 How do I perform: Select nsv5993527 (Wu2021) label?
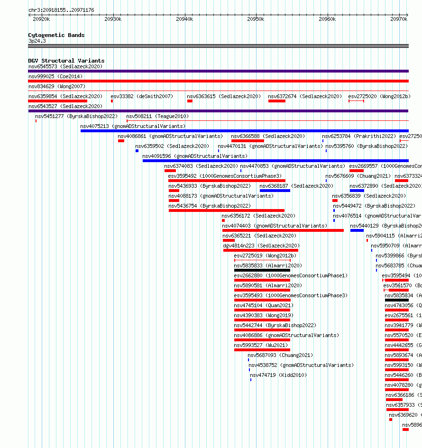(x=261, y=346)
